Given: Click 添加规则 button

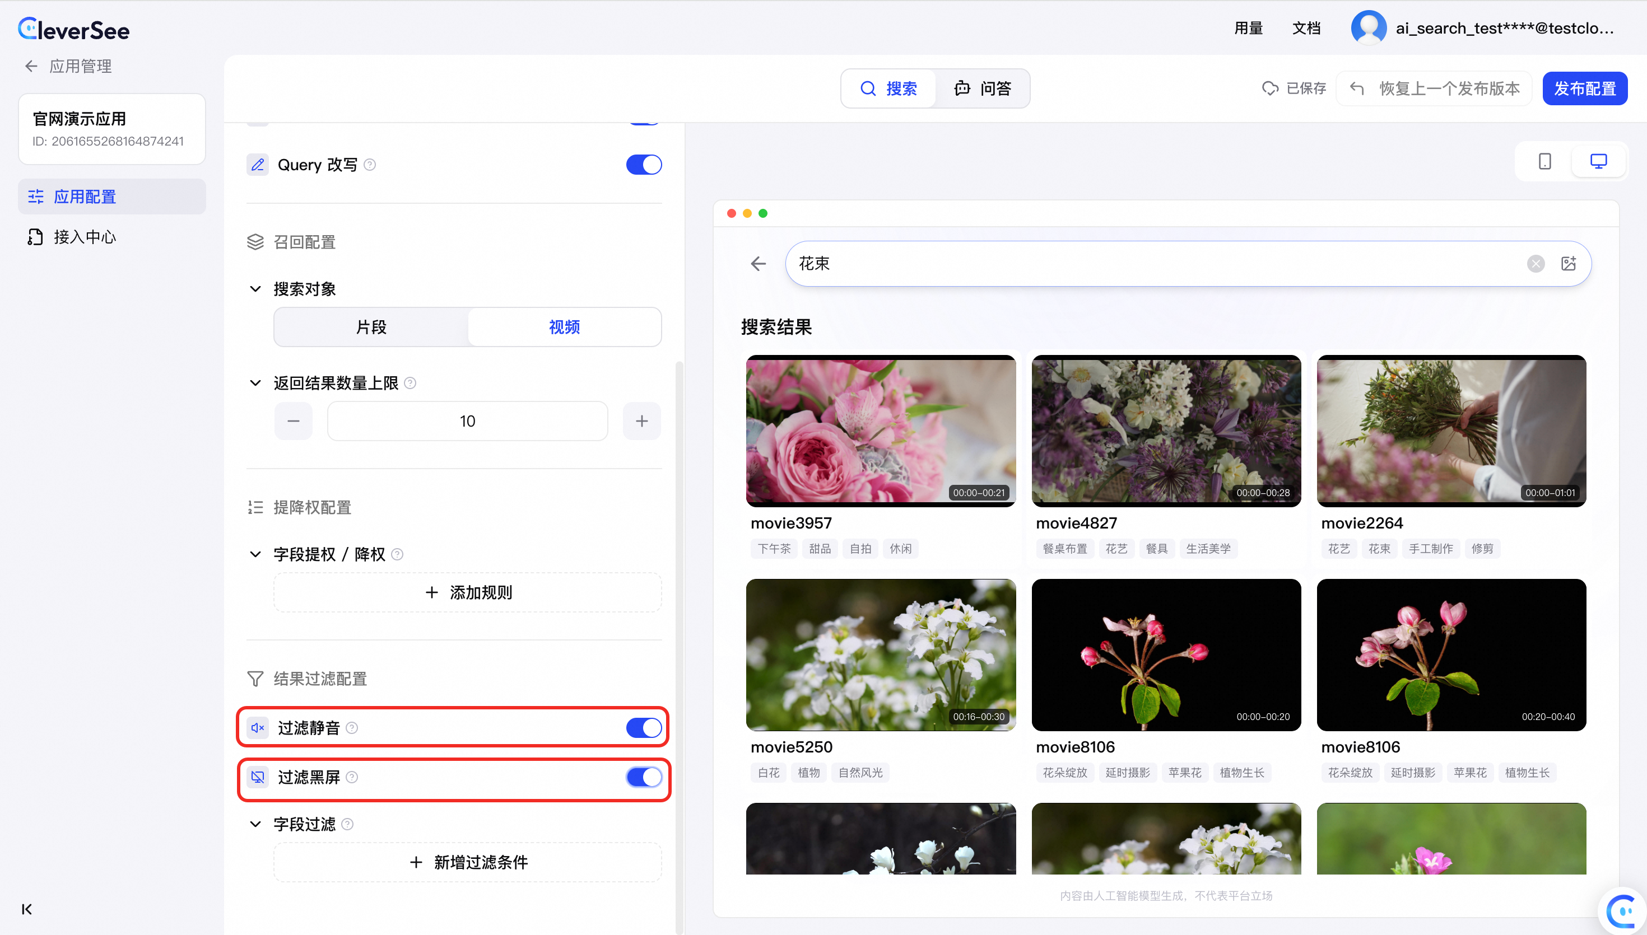Looking at the screenshot, I should tap(468, 593).
